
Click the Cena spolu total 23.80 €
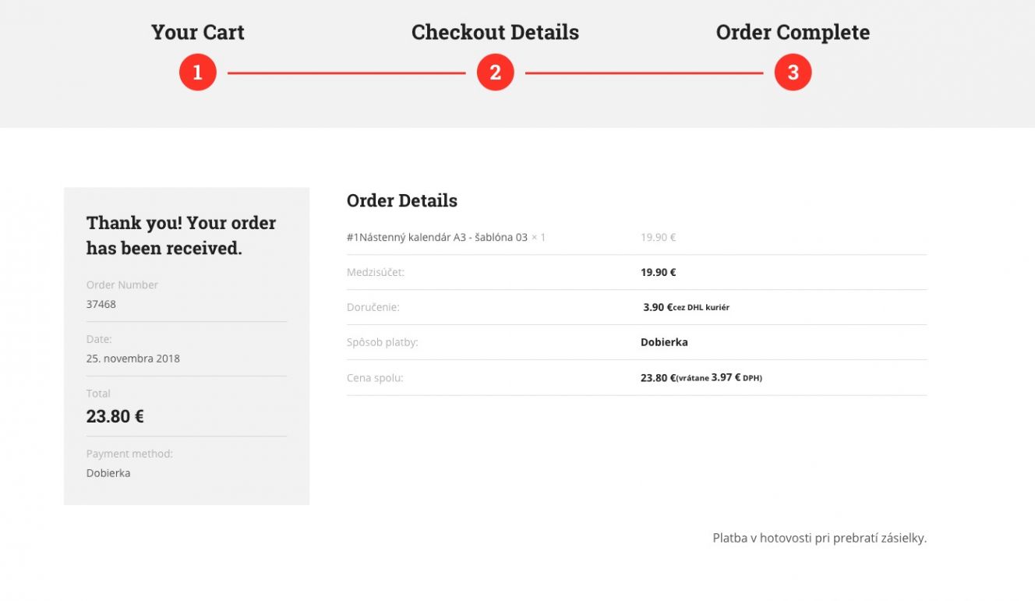coord(659,377)
